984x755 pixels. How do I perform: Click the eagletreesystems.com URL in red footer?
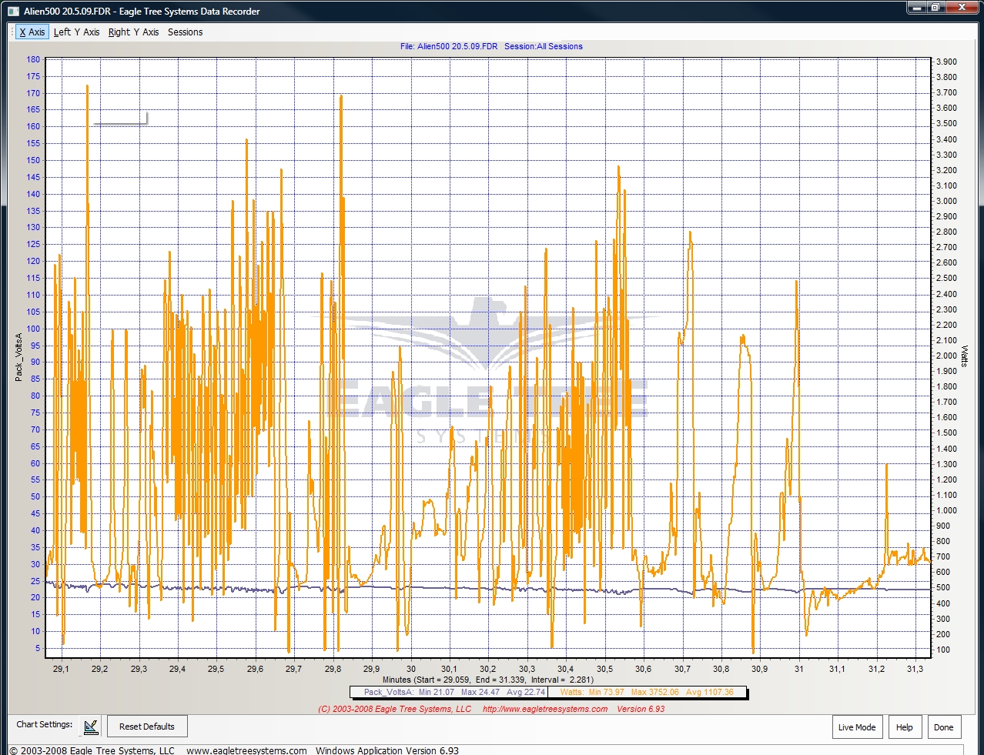click(545, 709)
